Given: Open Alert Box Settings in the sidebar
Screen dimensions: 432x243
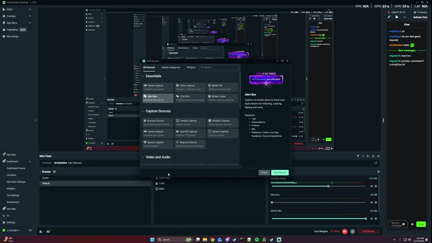Looking at the screenshot, I should click(x=16, y=182).
